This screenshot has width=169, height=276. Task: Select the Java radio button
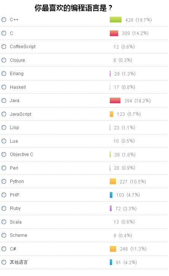[4, 100]
